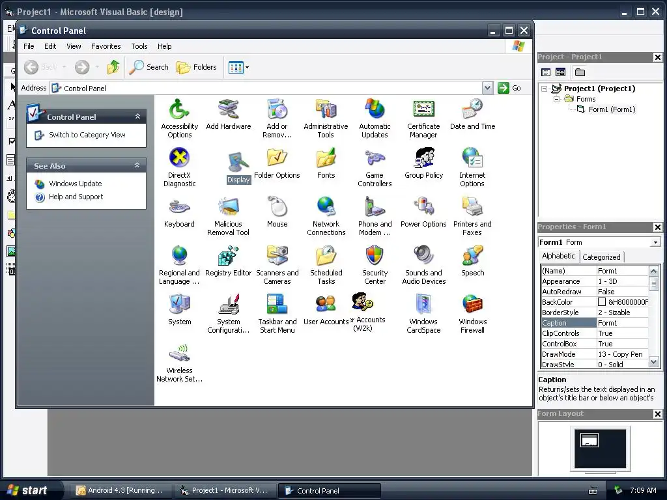Viewport: 667px width, 500px height.
Task: Switch to Android 4.3 taskbar item
Action: click(120, 491)
